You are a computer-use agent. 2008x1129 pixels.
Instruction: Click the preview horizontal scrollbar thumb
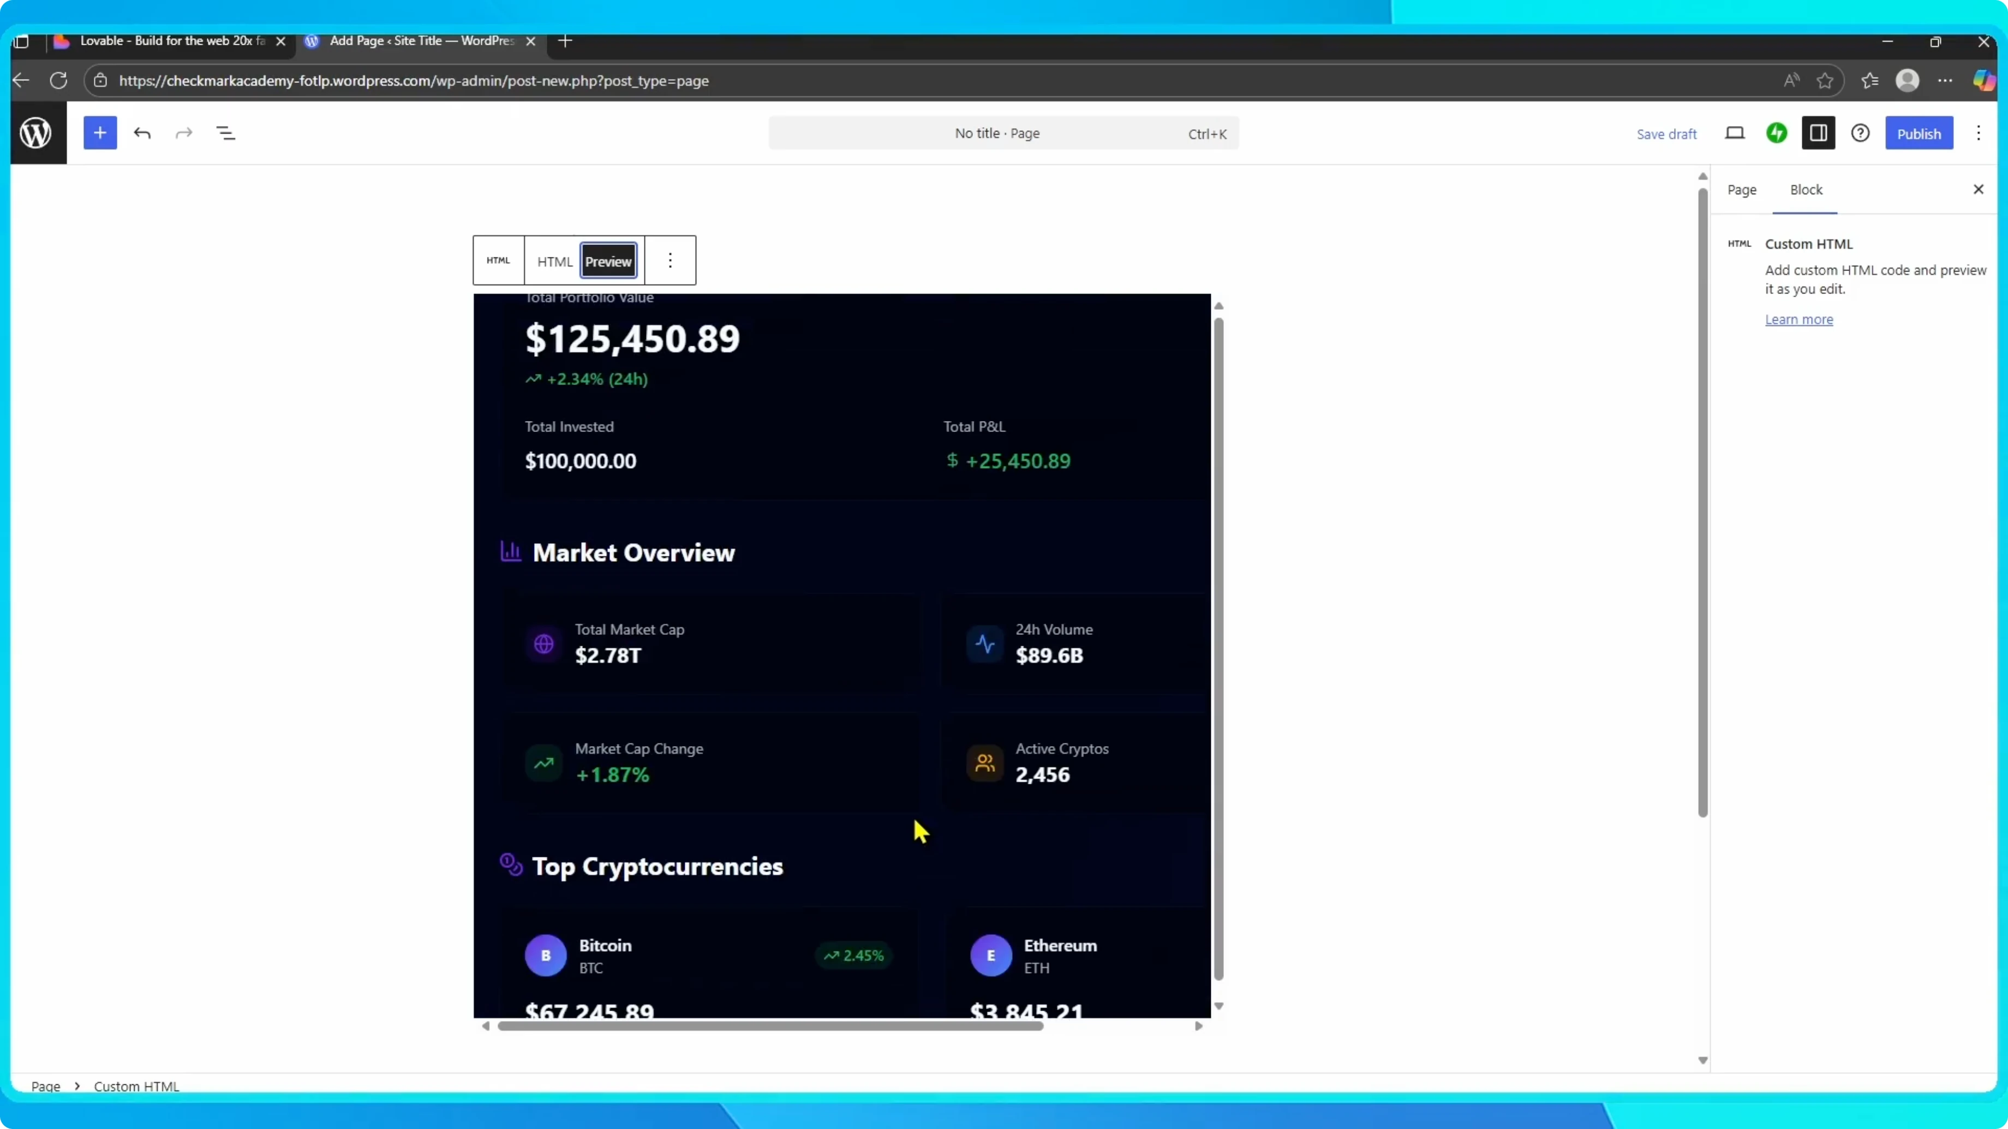click(770, 1026)
